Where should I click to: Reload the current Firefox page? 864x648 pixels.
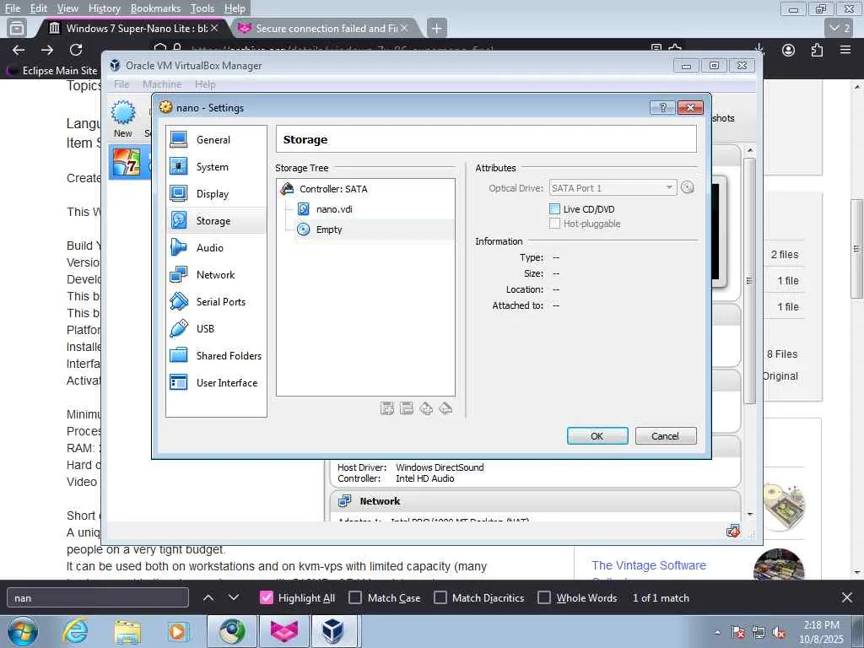(76, 50)
